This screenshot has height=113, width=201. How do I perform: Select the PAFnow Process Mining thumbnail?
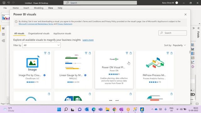pyautogui.click(x=155, y=63)
